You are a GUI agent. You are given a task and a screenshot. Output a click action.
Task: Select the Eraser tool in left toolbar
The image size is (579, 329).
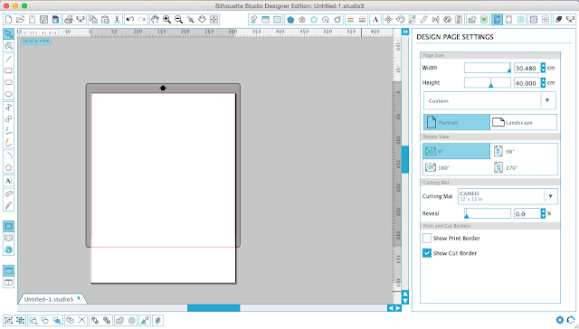8,193
